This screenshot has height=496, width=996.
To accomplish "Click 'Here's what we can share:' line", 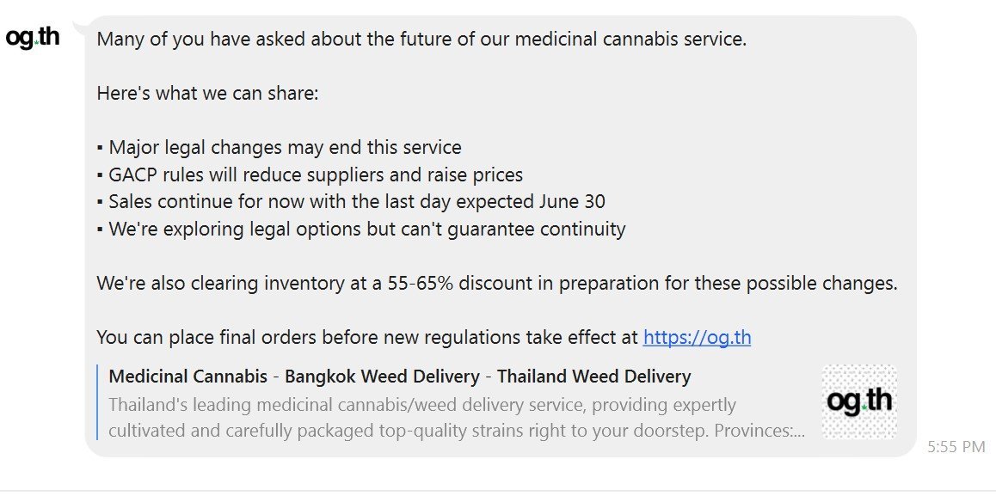I will 207,94.
